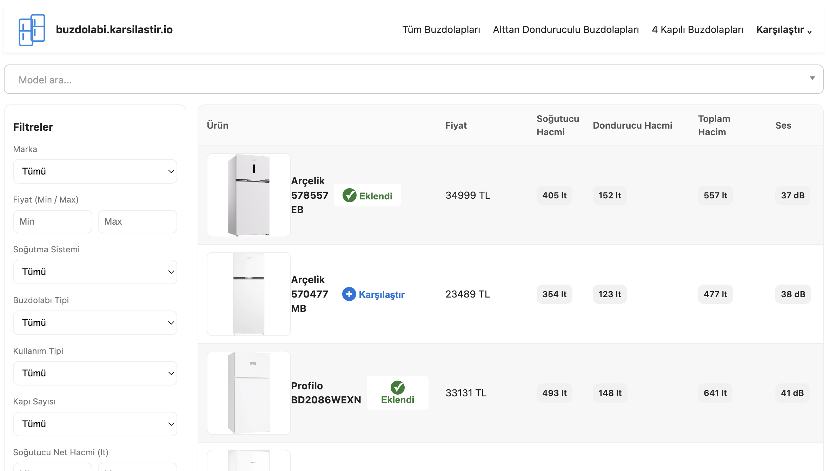Open 4 Kapılı Buzdolapları section
The width and height of the screenshot is (836, 471).
click(x=697, y=29)
